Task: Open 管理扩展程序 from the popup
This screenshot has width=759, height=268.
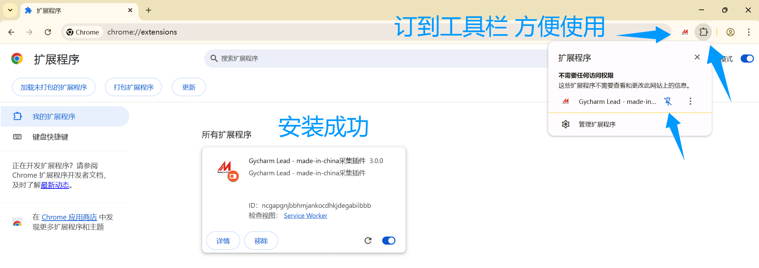Action: 630,124
